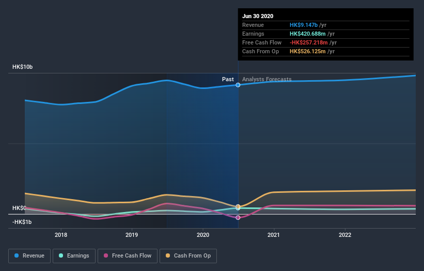
Task: Click the orange Cash From Op data point
Action: click(x=238, y=206)
